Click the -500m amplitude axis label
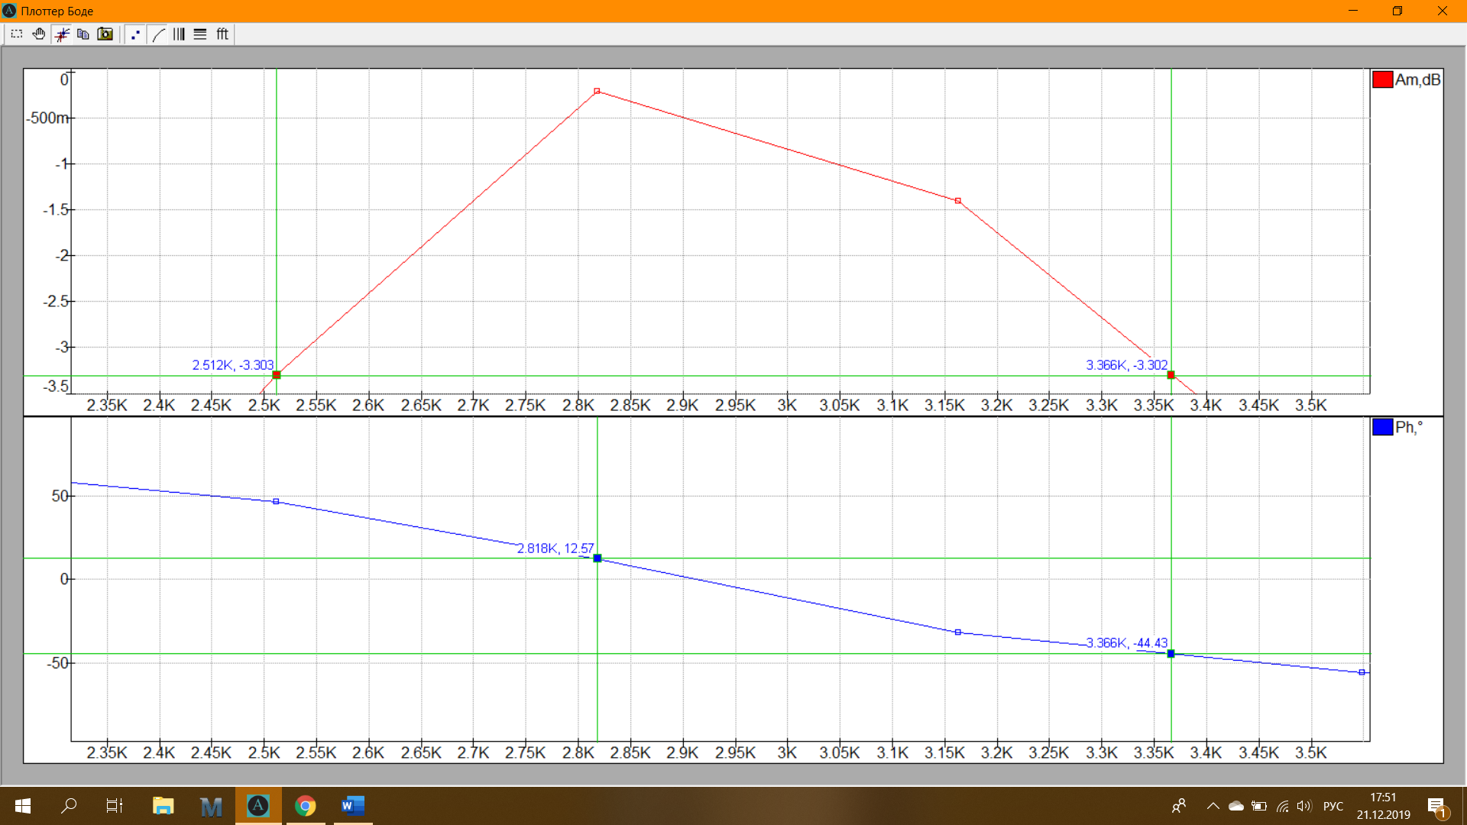 pos(47,118)
